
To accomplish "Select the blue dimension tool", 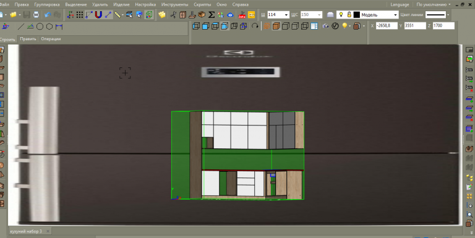I will tap(59, 27).
